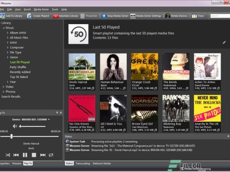Image resolution: width=230 pixels, height=172 pixels.
Task: Select Party Shuffle playlist
Action: pyautogui.click(x=18, y=67)
